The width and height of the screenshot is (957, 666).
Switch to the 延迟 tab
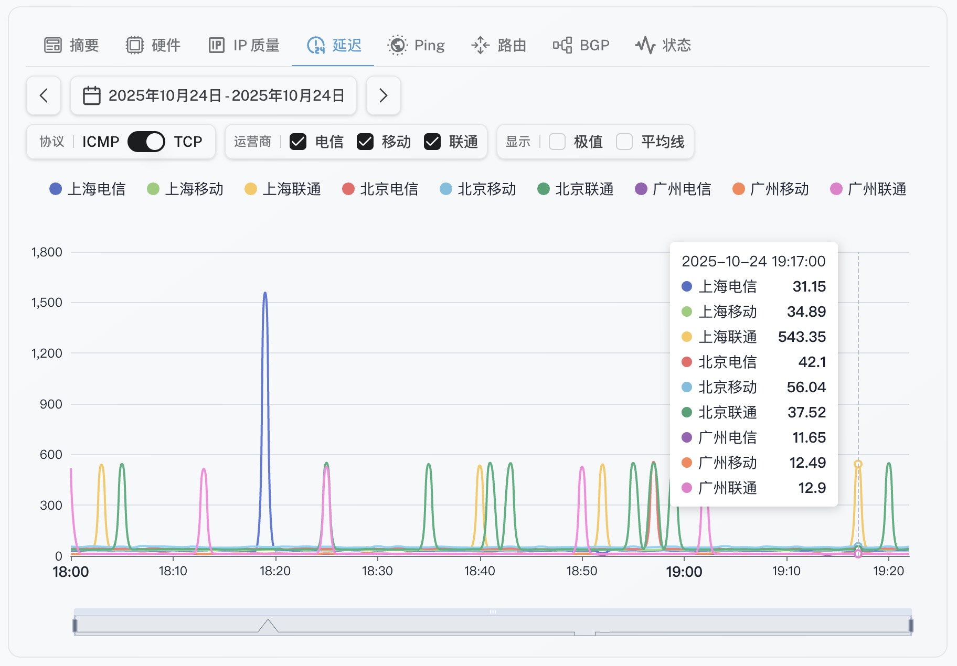coord(334,46)
